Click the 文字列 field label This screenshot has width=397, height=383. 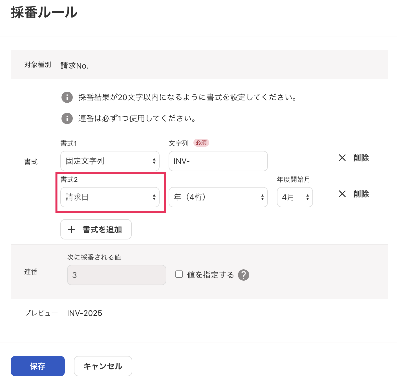(178, 143)
